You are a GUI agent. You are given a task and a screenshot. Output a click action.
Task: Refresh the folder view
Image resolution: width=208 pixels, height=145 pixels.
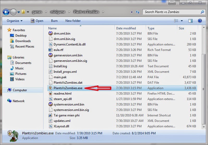point(138,12)
